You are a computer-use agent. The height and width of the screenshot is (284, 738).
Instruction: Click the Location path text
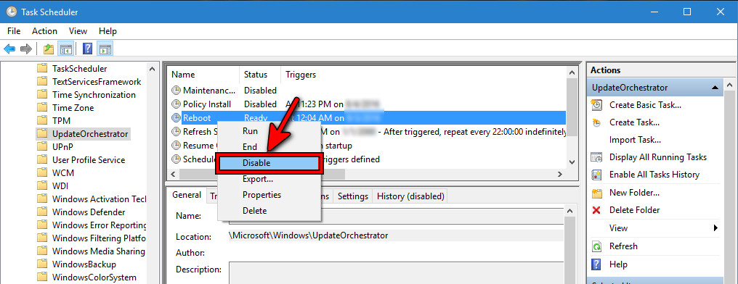(x=309, y=235)
